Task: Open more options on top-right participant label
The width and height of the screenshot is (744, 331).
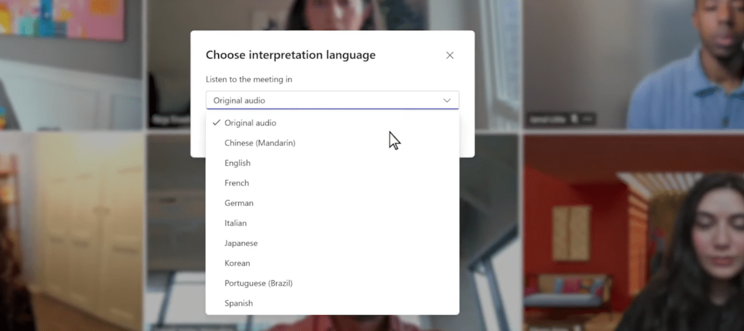Action: pyautogui.click(x=587, y=118)
